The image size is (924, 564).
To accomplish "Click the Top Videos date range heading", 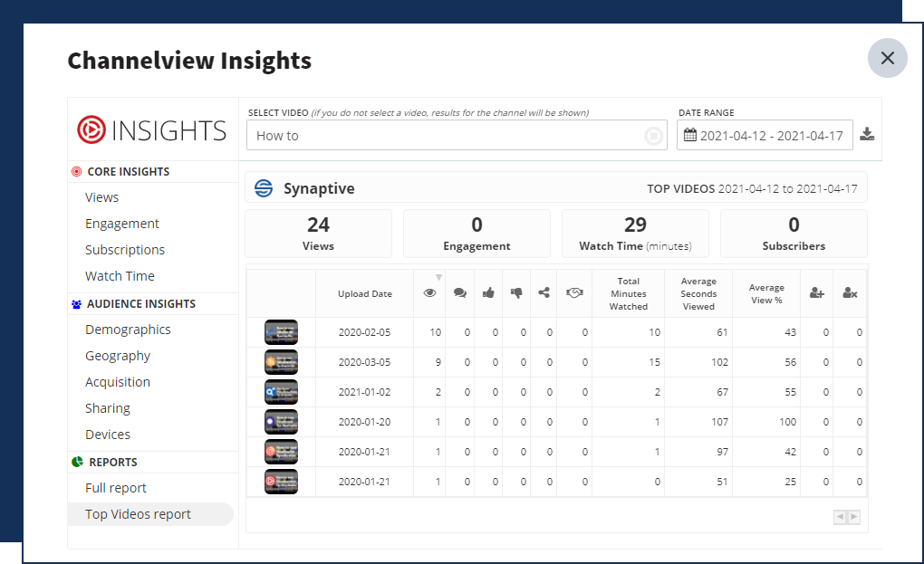I will click(752, 189).
